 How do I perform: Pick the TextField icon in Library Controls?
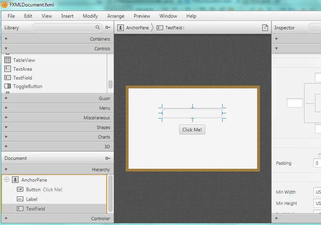pyautogui.click(x=8, y=78)
